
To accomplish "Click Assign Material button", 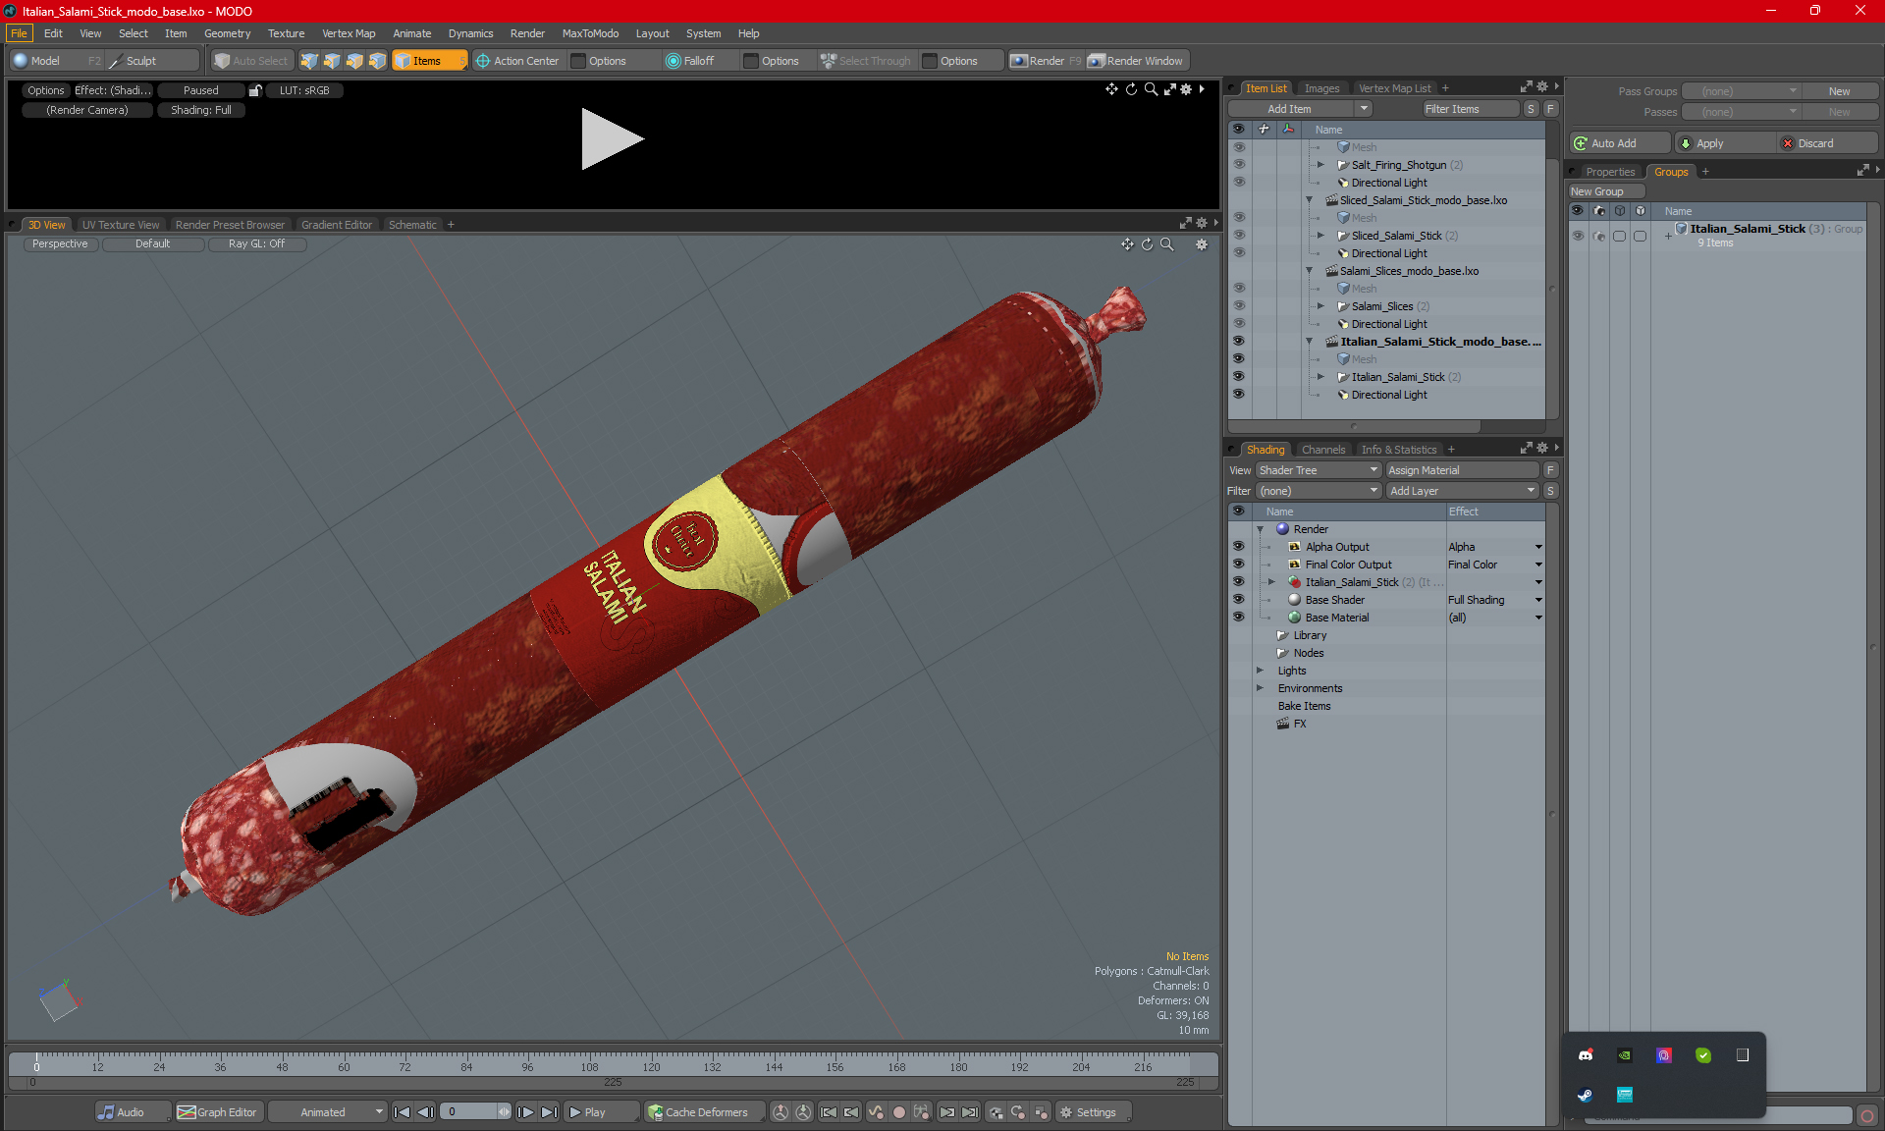I will click(1462, 470).
